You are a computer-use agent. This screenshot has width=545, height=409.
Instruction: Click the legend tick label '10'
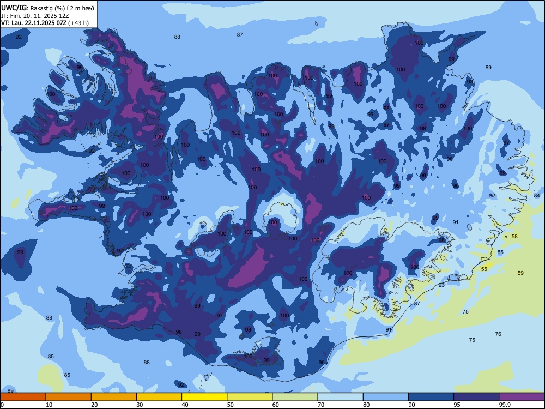point(49,405)
